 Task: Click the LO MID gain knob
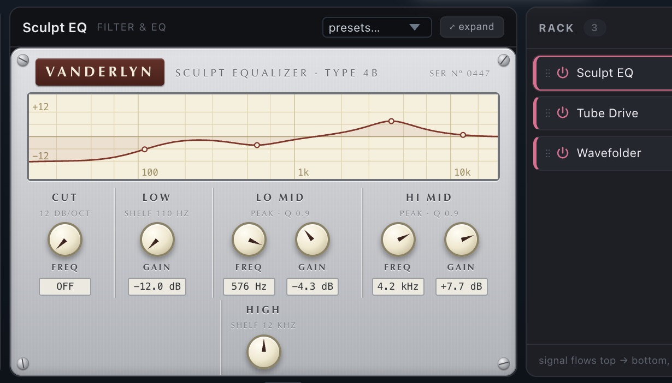[x=313, y=240]
